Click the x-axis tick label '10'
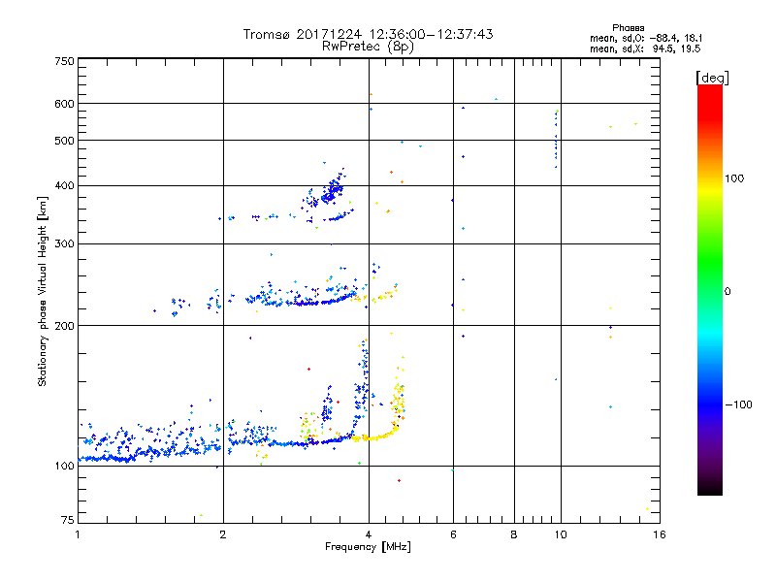The width and height of the screenshot is (776, 582). point(561,534)
